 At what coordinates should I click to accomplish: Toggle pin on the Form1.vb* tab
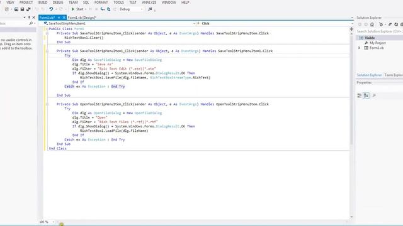[x=59, y=18]
